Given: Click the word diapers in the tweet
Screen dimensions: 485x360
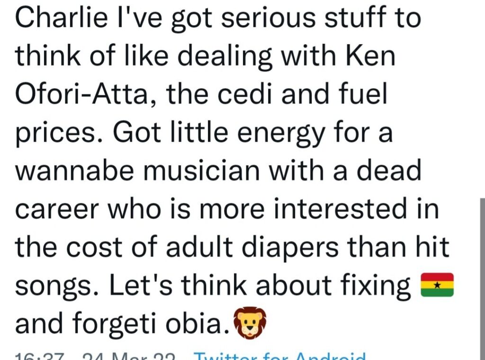Looking at the screenshot, I should coord(290,247).
